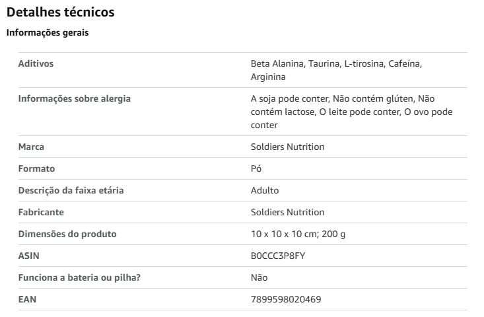Click Soldiers Nutrition in the Marca row
This screenshot has height=317, width=484.
pyautogui.click(x=288, y=147)
